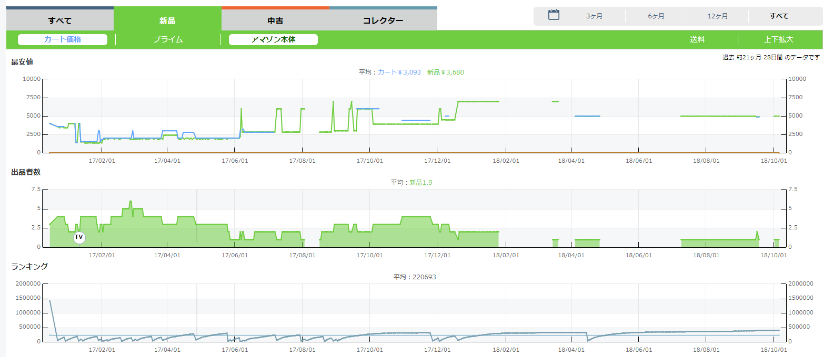Switch to the すべて condition tab
Viewport: 823px width, 357px height.
click(x=59, y=20)
